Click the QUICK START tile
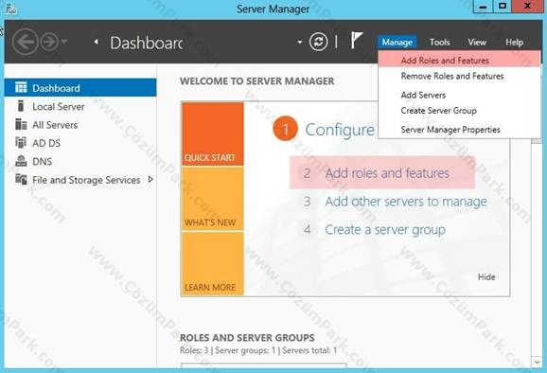The image size is (547, 373). coord(212,134)
